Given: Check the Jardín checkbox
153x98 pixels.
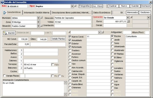Looking at the screenshot, I should [112, 40].
